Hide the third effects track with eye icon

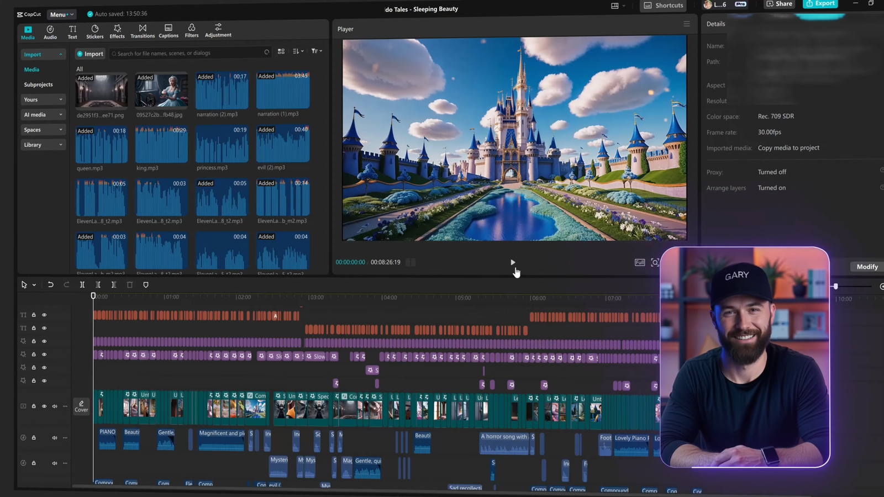(x=44, y=367)
